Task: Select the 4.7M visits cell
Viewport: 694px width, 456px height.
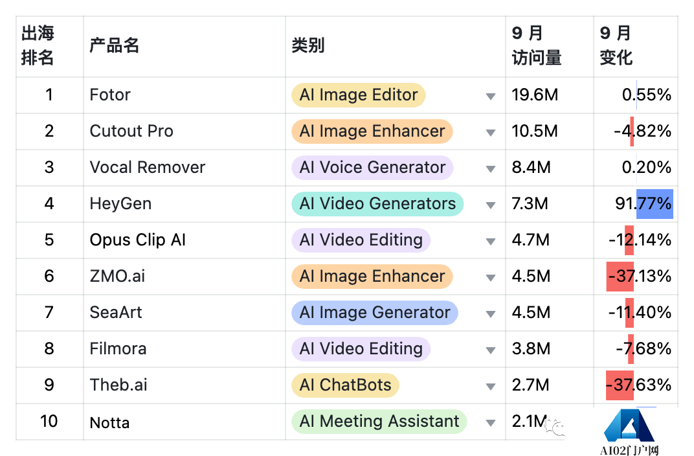Action: pos(549,240)
